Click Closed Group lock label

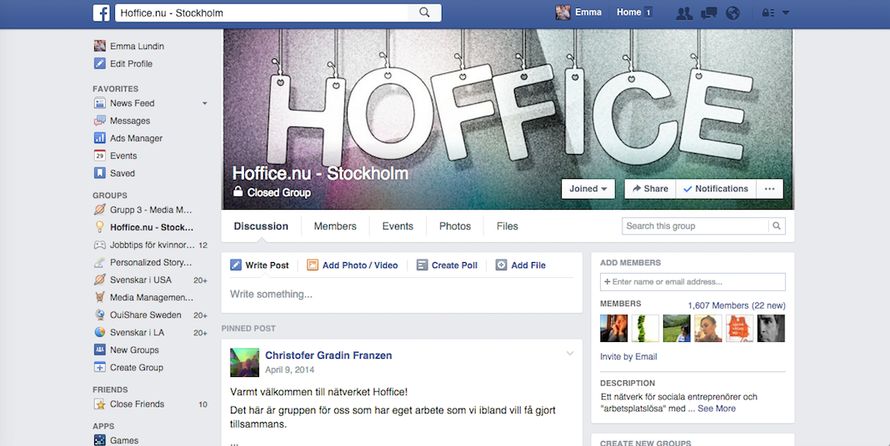(x=272, y=193)
